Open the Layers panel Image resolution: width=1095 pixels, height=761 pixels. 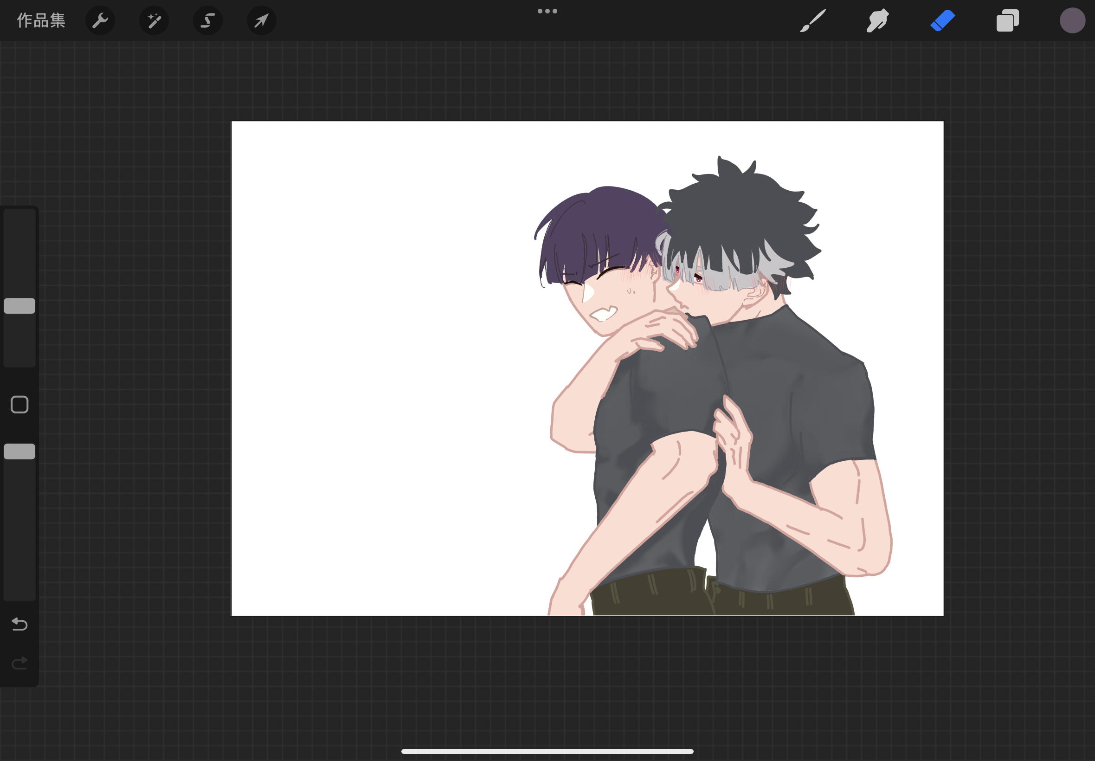pyautogui.click(x=1007, y=20)
